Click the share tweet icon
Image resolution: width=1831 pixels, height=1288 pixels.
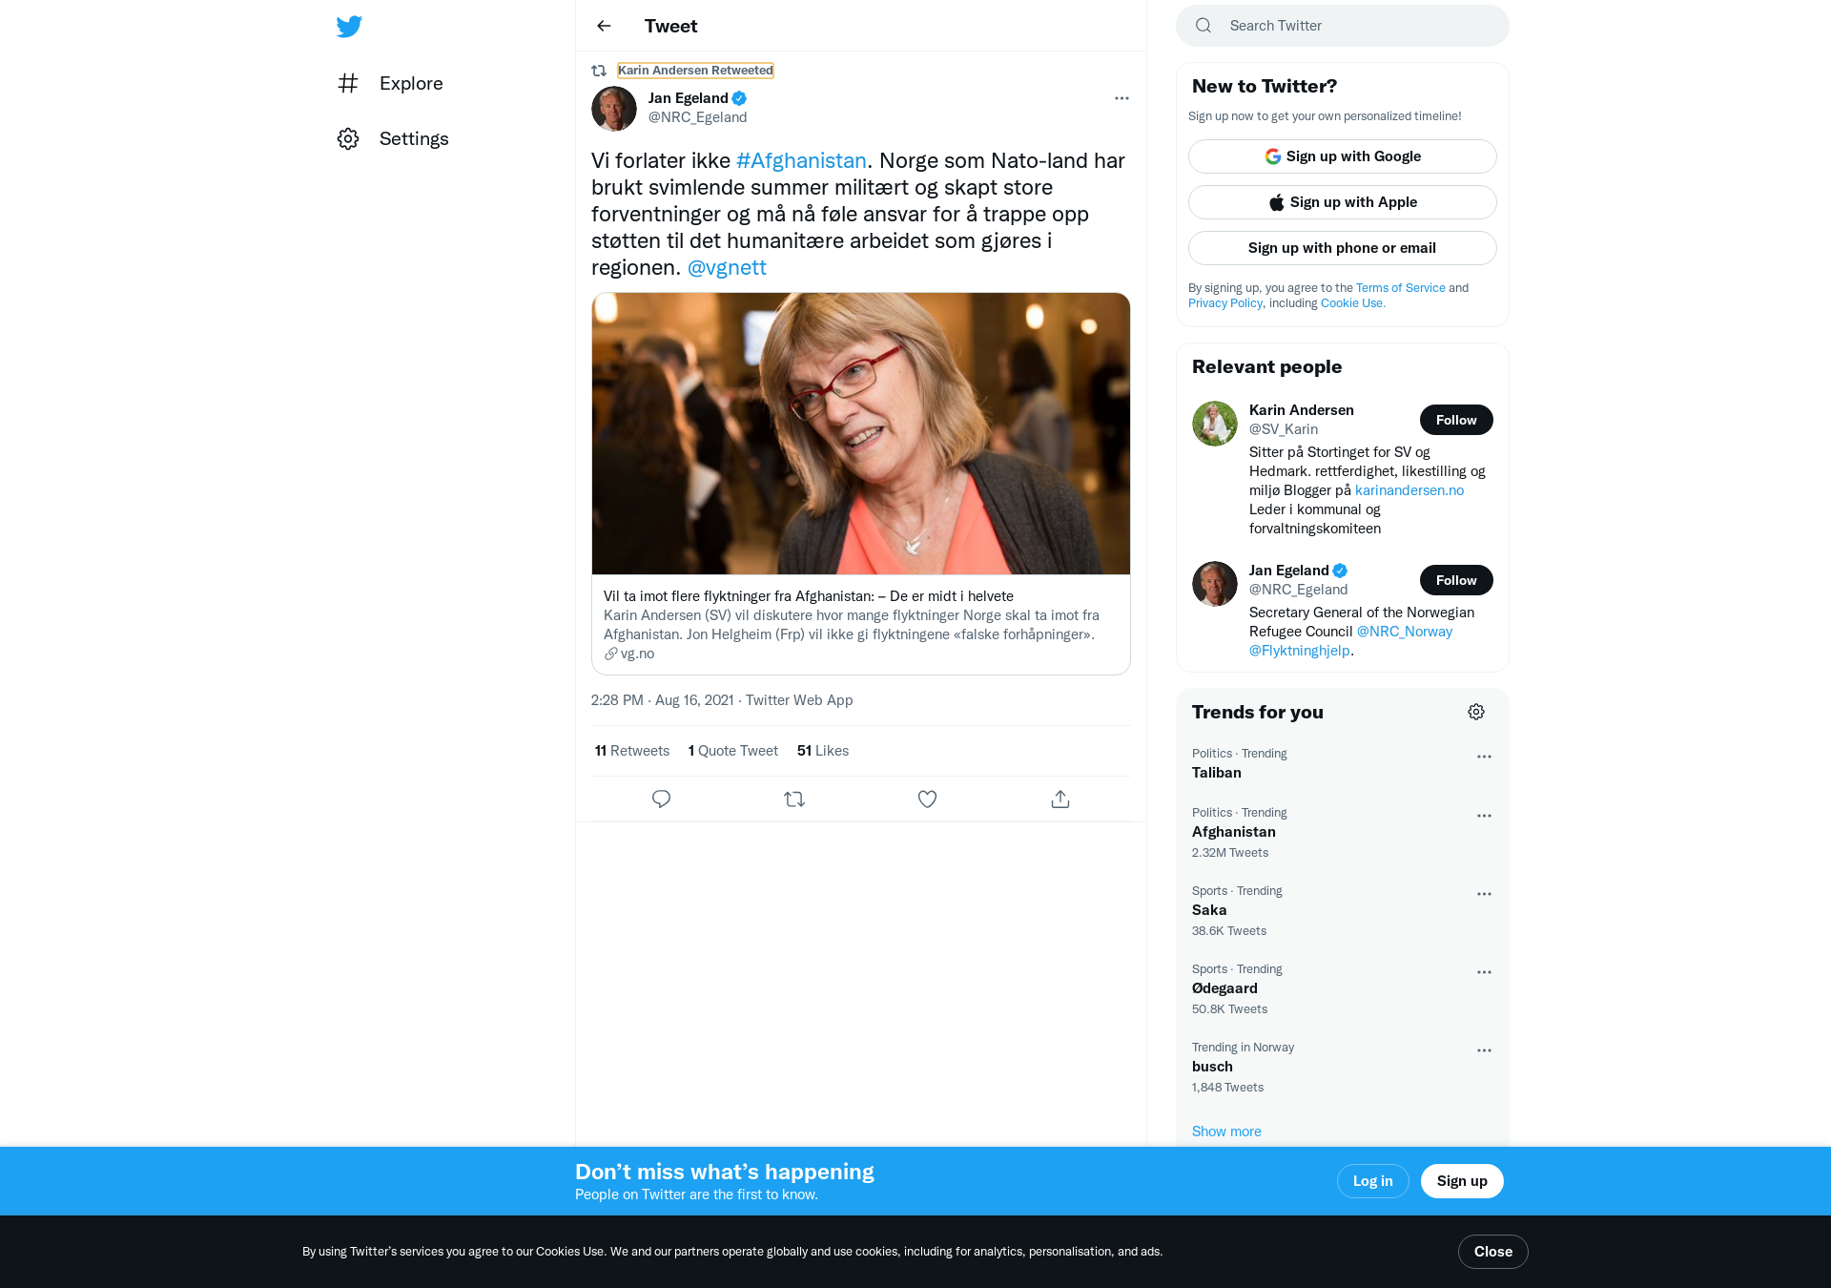click(x=1060, y=800)
